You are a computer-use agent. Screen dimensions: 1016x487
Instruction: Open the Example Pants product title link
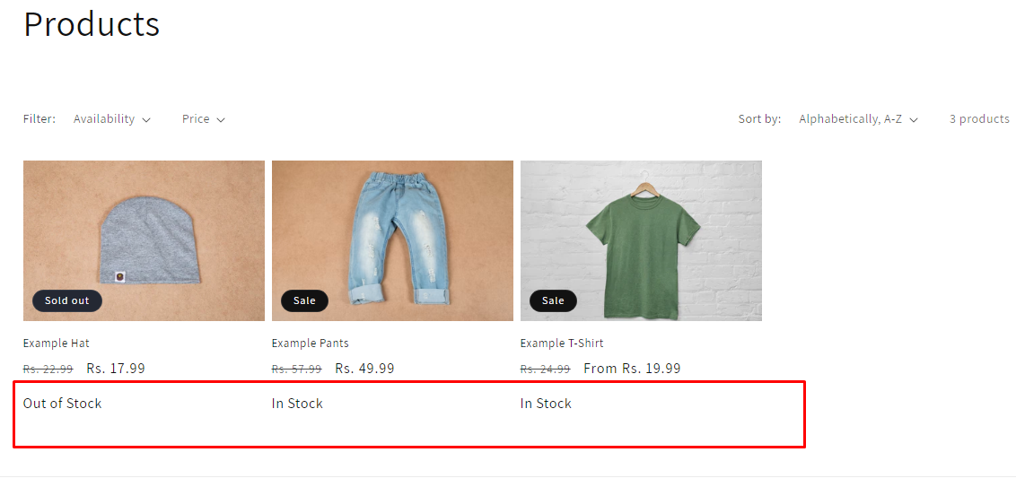coord(311,343)
